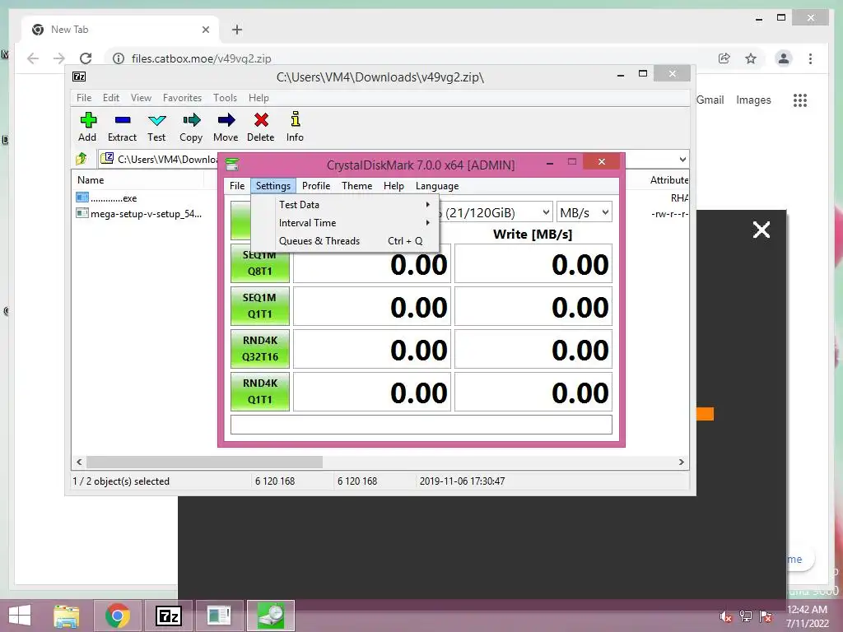The width and height of the screenshot is (843, 632).
Task: Open a new Chrome tab
Action: (237, 30)
